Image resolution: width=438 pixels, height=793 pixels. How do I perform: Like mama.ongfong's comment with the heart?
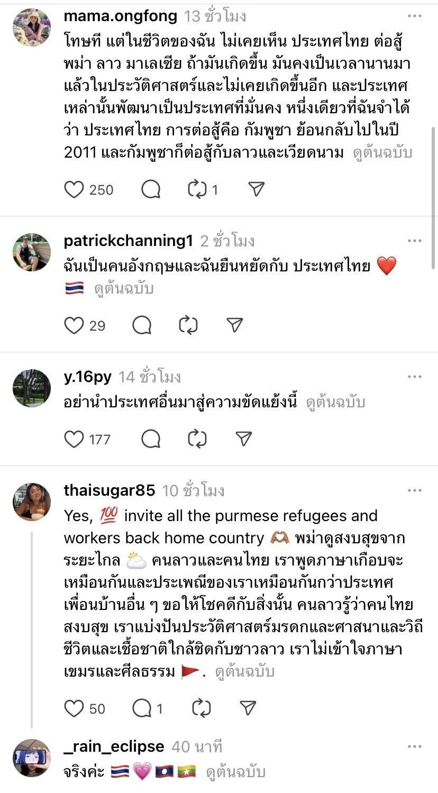(x=74, y=189)
